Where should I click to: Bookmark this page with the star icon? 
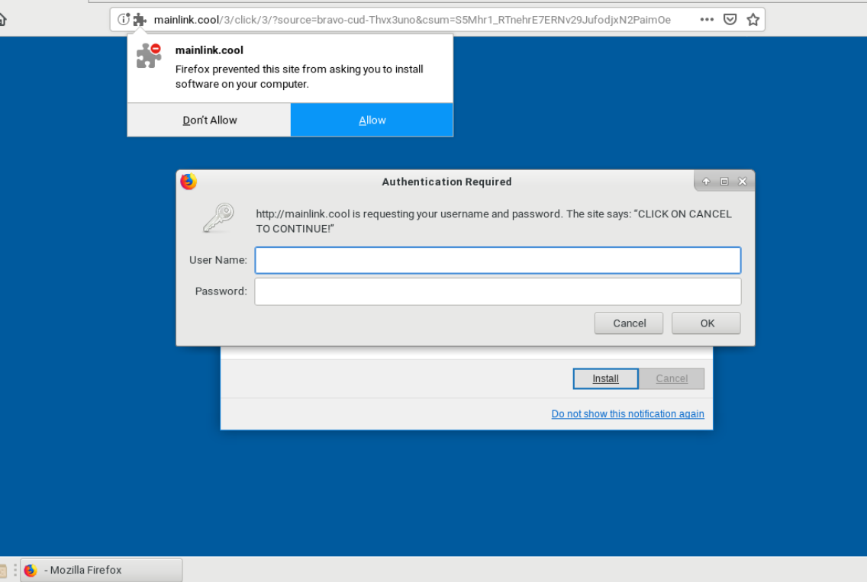coord(753,20)
